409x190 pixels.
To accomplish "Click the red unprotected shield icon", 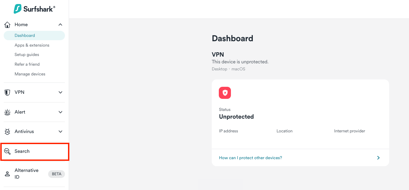I will 225,93.
